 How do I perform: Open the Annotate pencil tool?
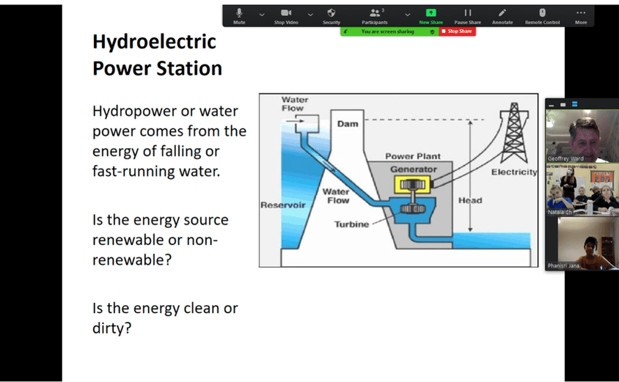(x=502, y=15)
